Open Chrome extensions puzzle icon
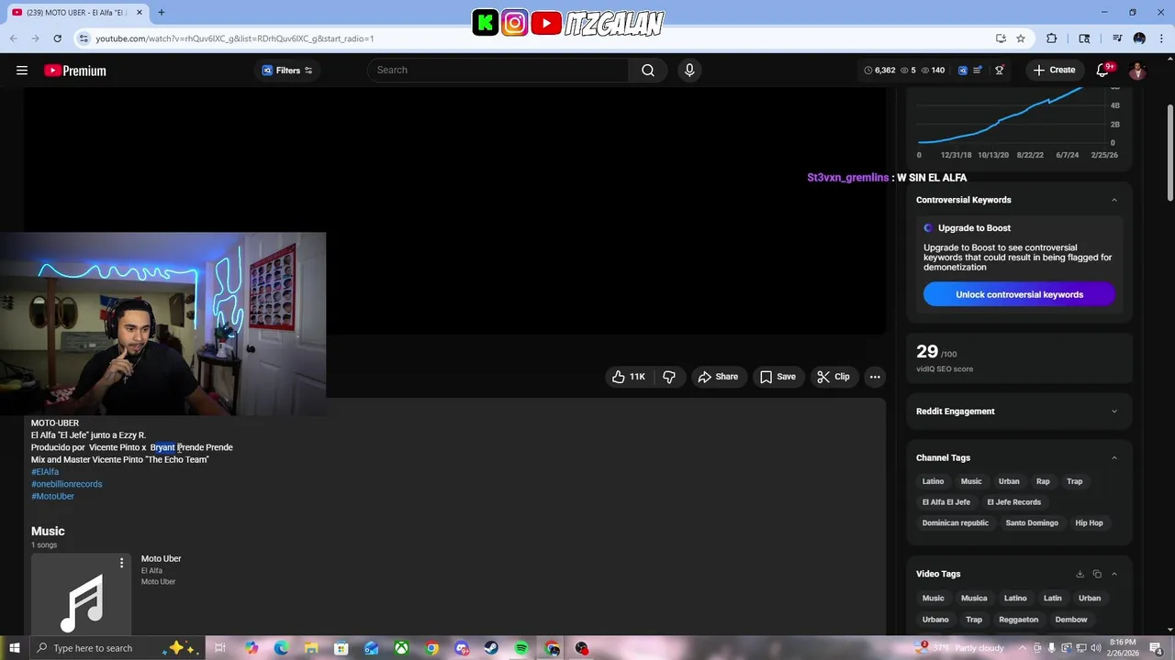 click(x=1052, y=38)
